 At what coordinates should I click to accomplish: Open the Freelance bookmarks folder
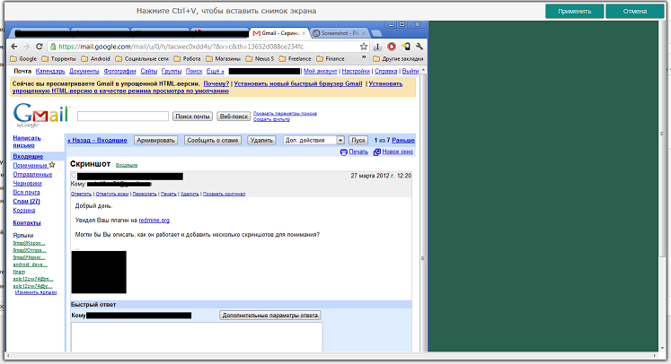[x=296, y=58]
